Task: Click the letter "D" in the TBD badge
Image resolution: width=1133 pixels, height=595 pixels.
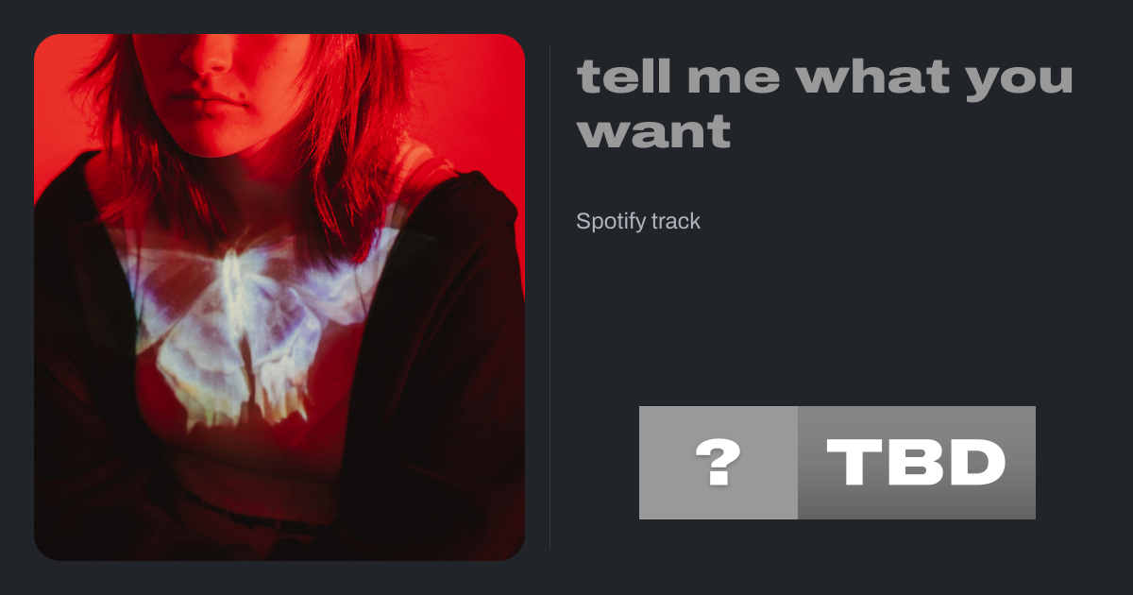Action: 975,463
